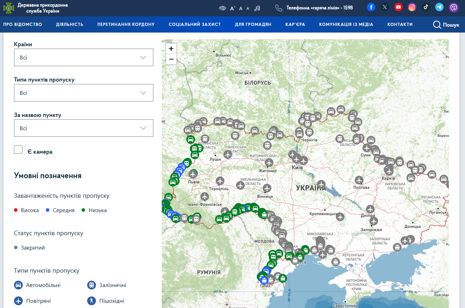Open the Facebook social icon
The image size is (465, 308).
point(371,7)
